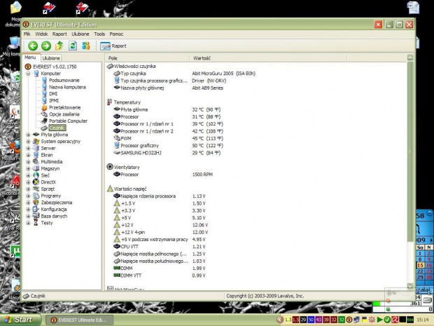Click the Baza danych category icon
Screen dimensions: 434x326
click(x=36, y=216)
